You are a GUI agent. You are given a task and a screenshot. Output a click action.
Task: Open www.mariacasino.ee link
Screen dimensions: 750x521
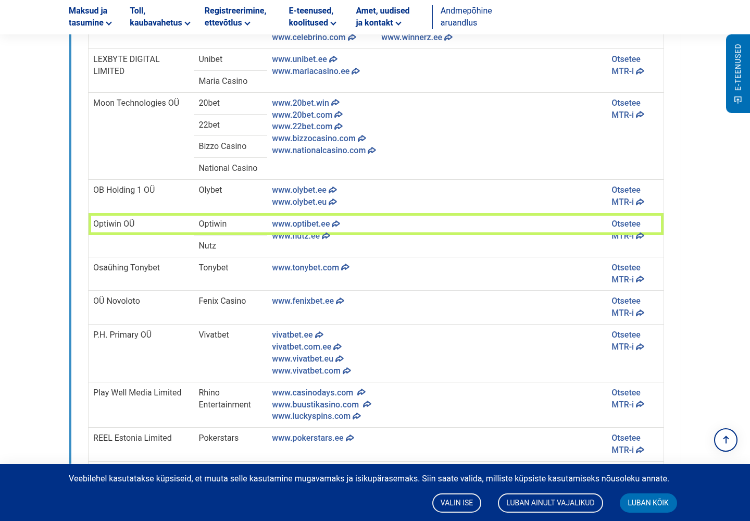(316, 71)
